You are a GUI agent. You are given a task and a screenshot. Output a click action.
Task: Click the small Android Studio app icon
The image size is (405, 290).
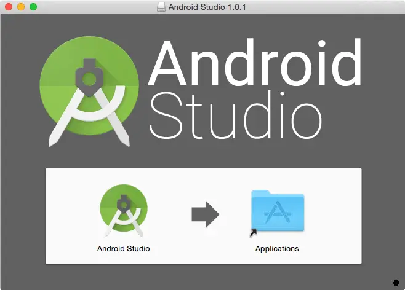pyautogui.click(x=123, y=211)
